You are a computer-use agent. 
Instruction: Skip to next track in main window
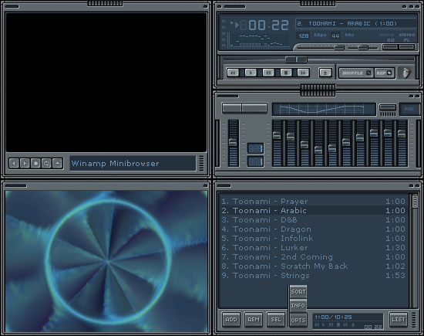click(303, 73)
